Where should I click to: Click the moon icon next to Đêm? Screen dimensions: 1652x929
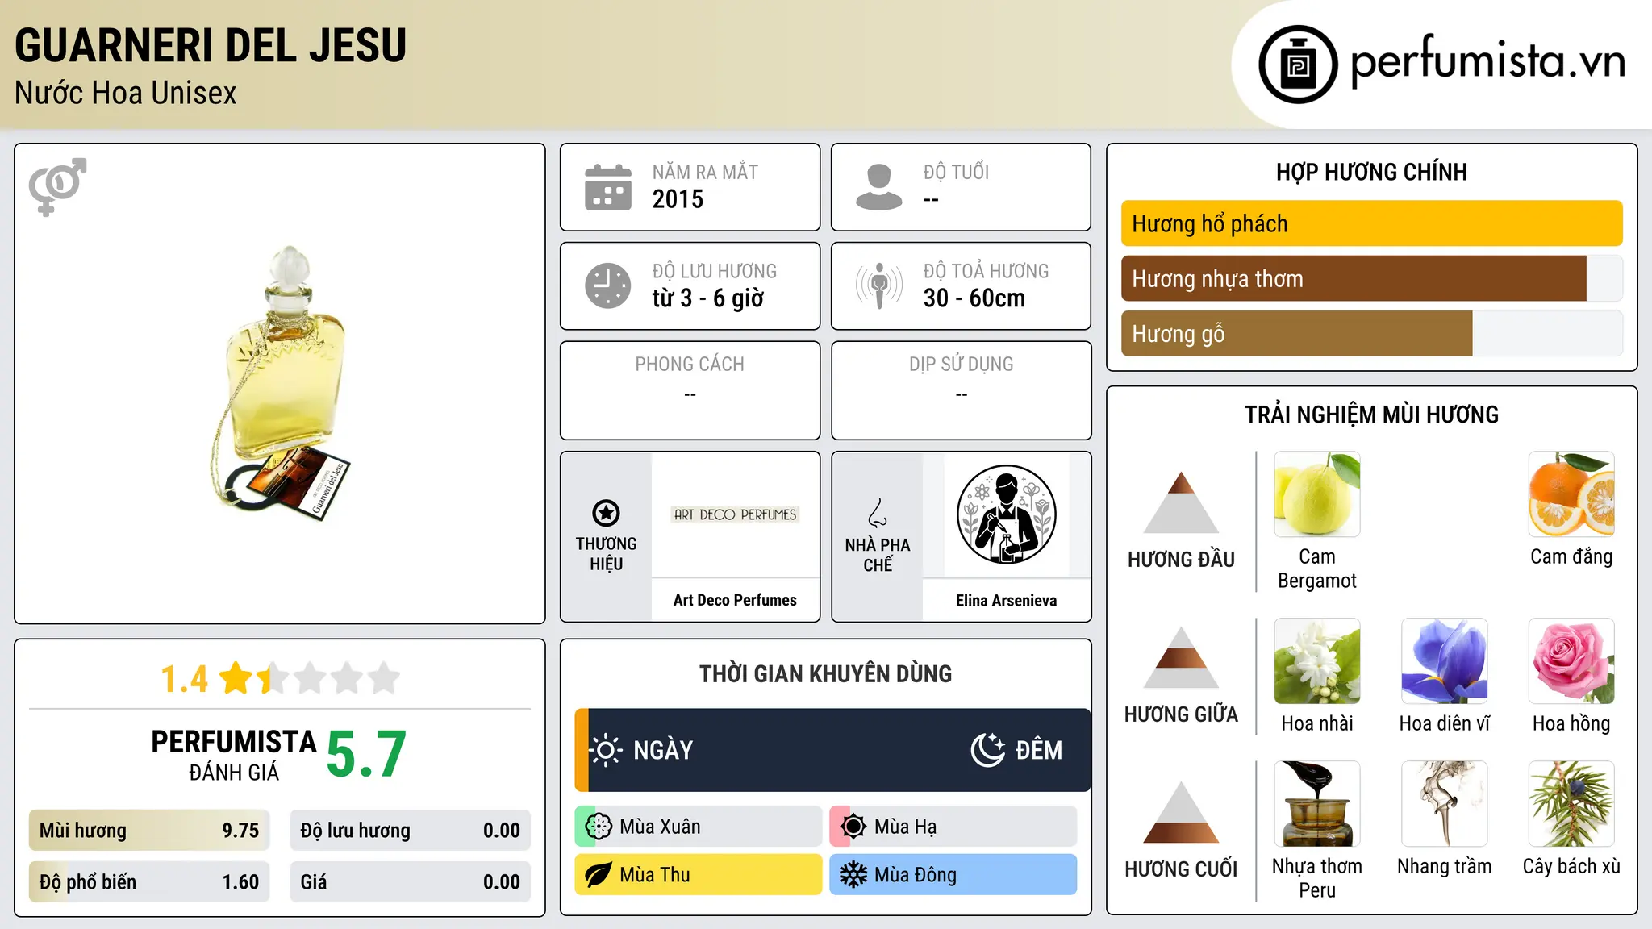click(x=988, y=750)
